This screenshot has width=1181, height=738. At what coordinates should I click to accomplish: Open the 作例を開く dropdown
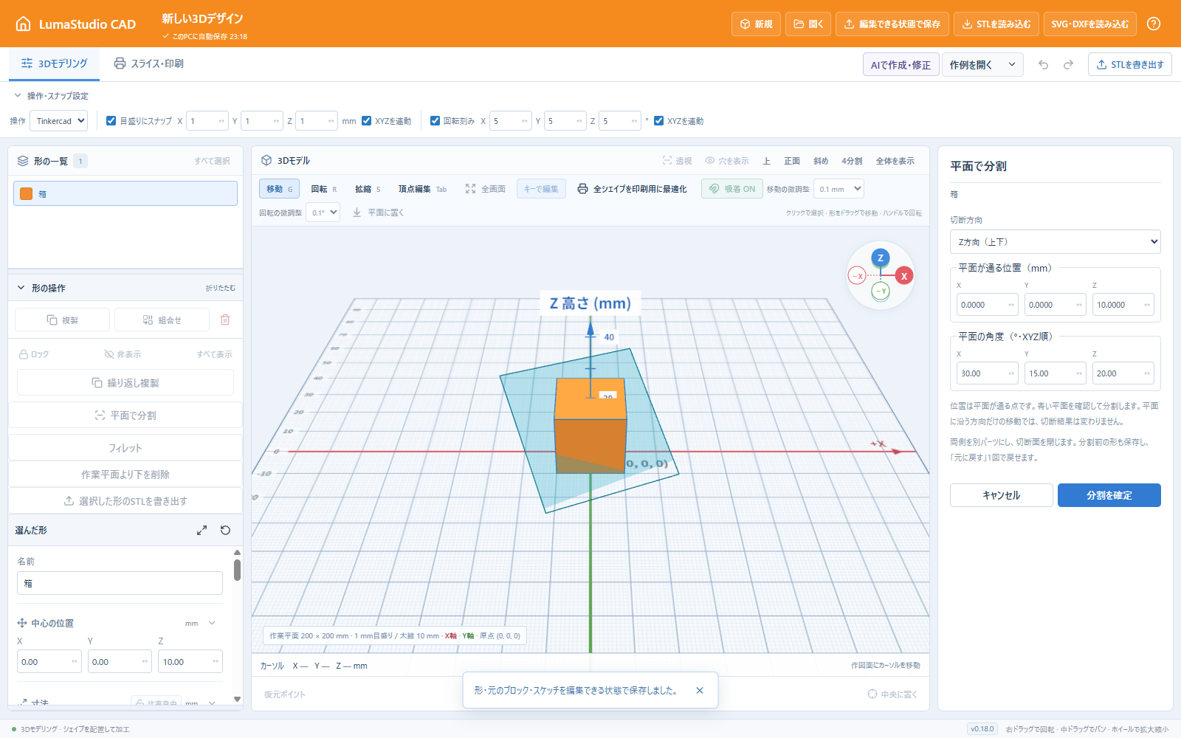982,65
